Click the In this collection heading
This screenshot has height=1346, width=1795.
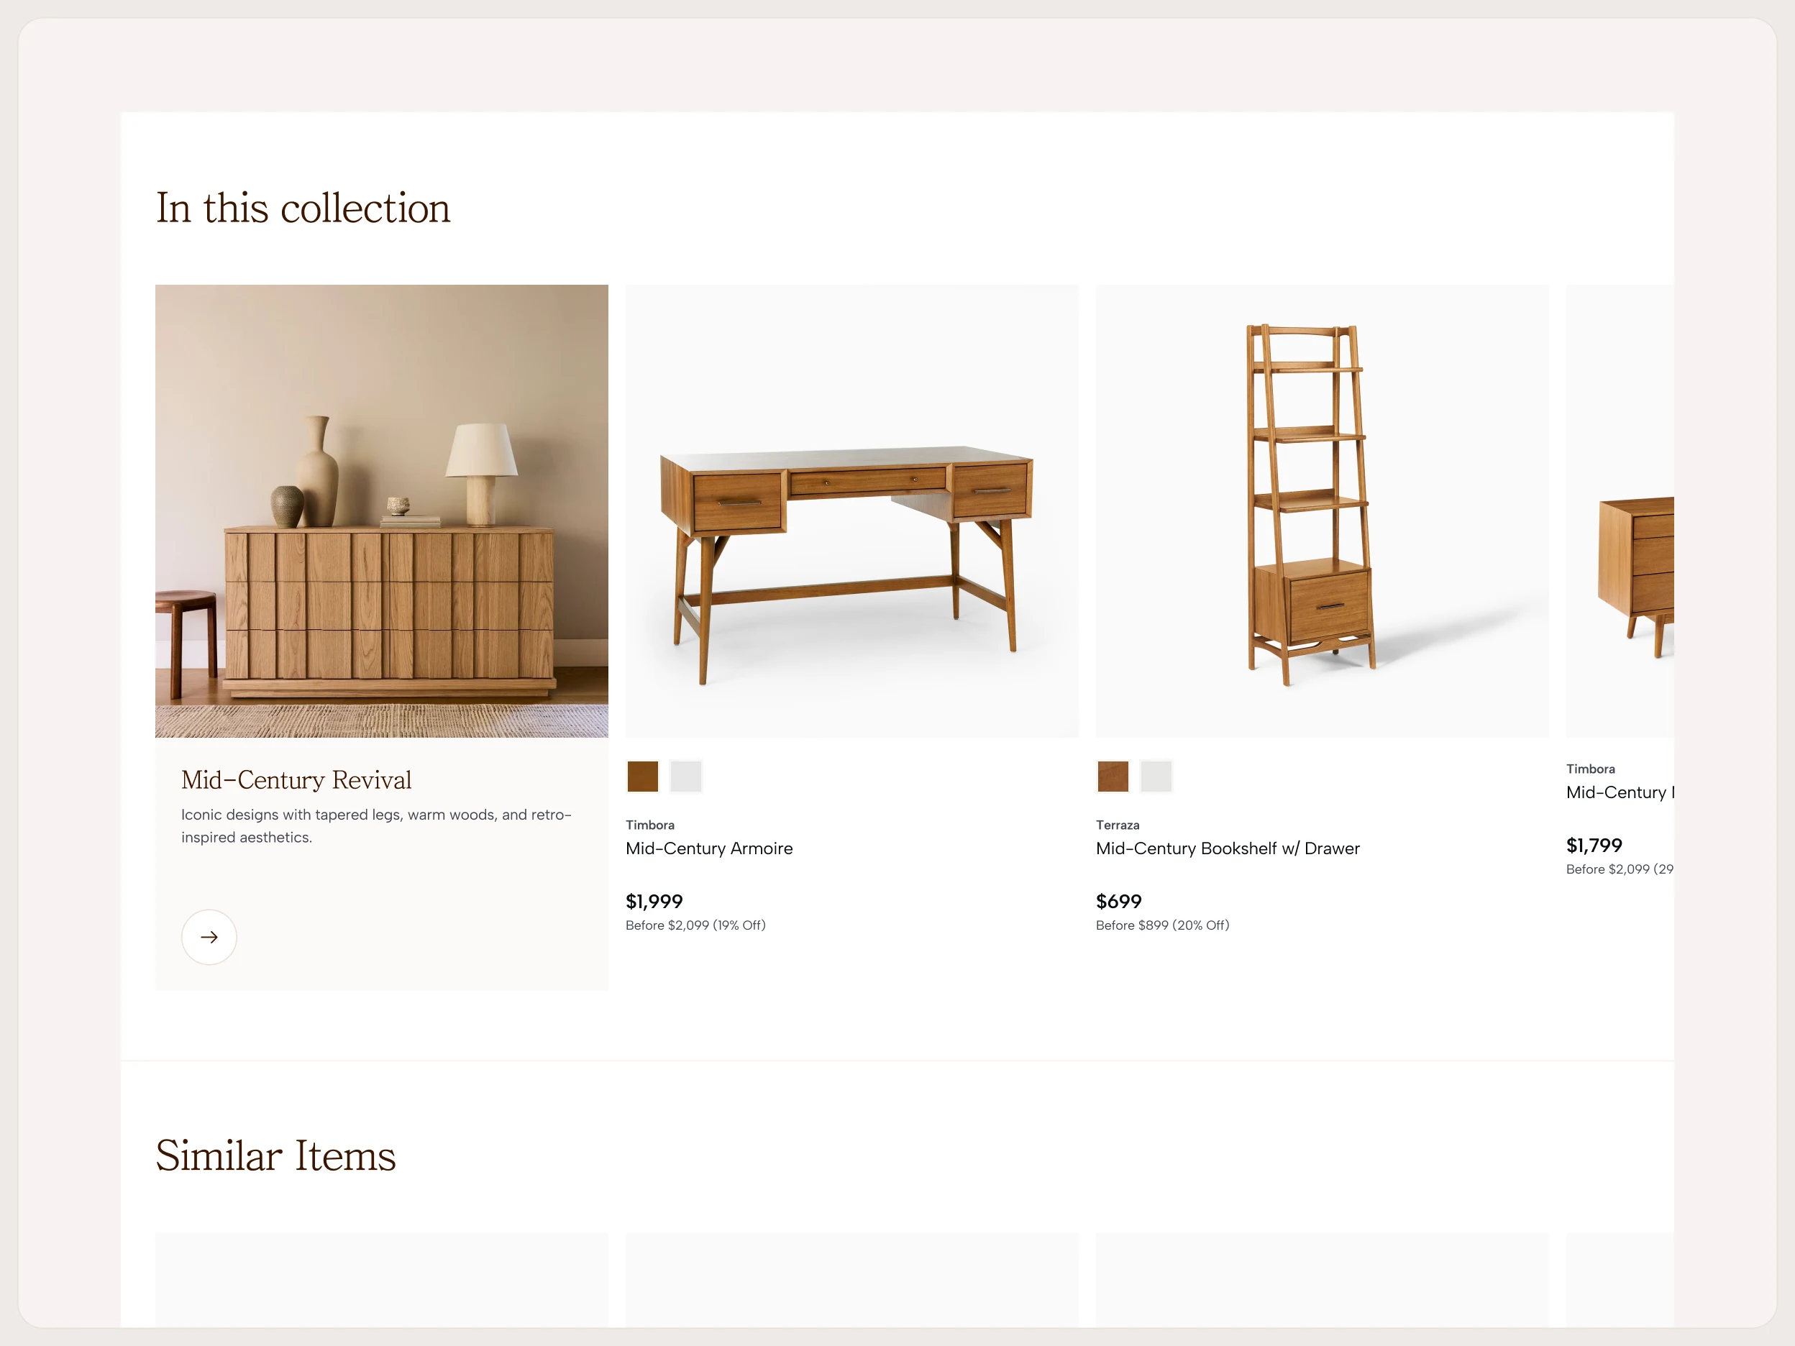303,209
